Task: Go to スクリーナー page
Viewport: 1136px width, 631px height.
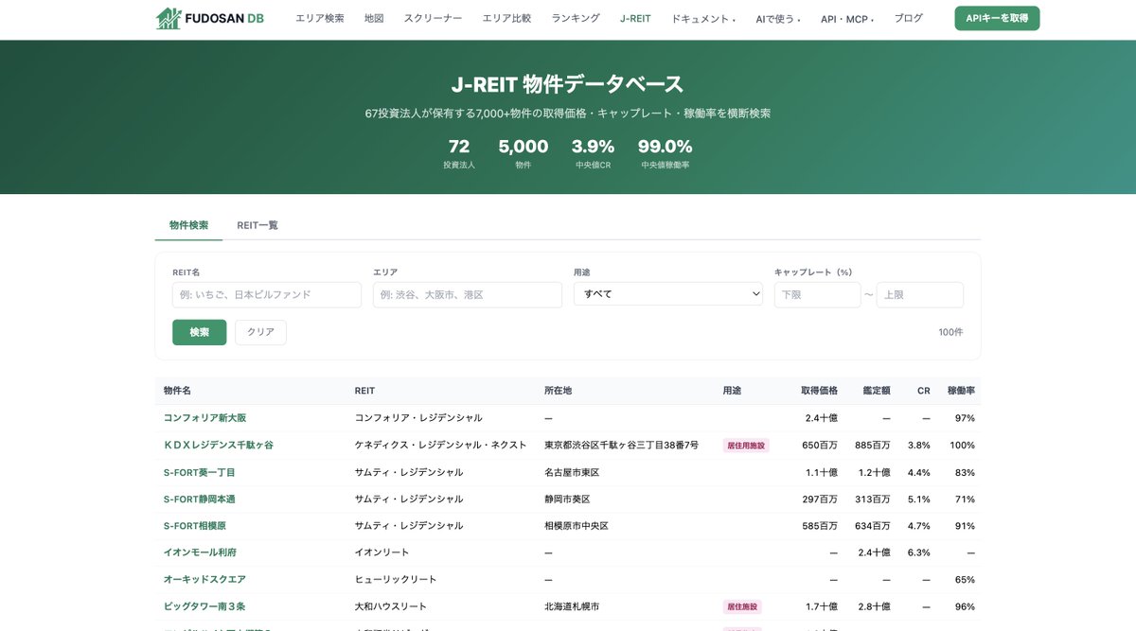Action: pyautogui.click(x=433, y=18)
